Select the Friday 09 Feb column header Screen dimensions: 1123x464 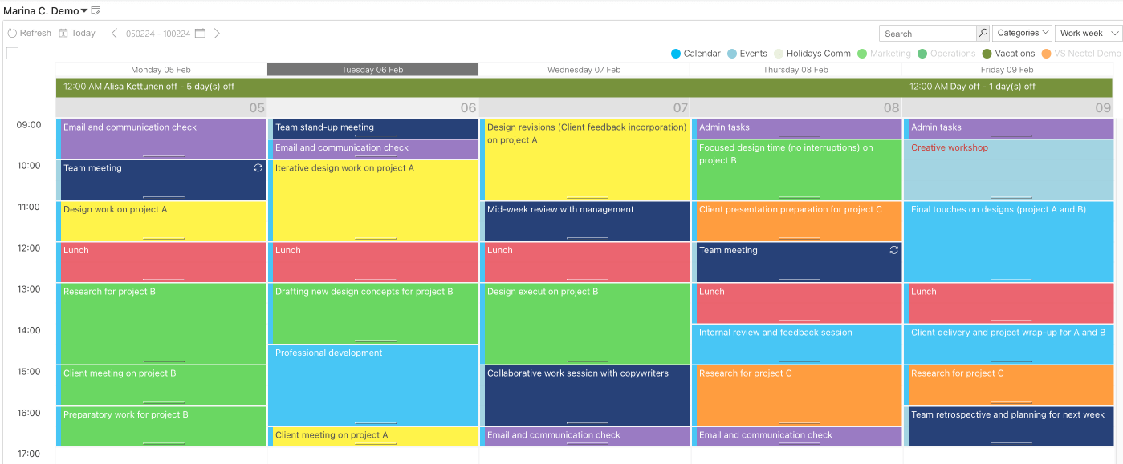[x=1008, y=69]
